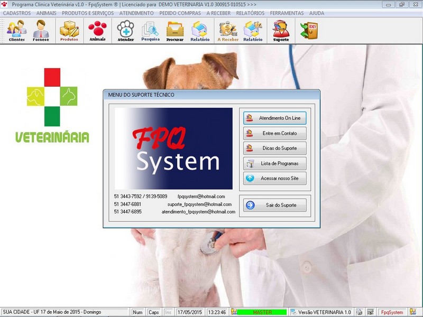
Task: Click the 13:23:46 clock in status bar
Action: pyautogui.click(x=217, y=312)
